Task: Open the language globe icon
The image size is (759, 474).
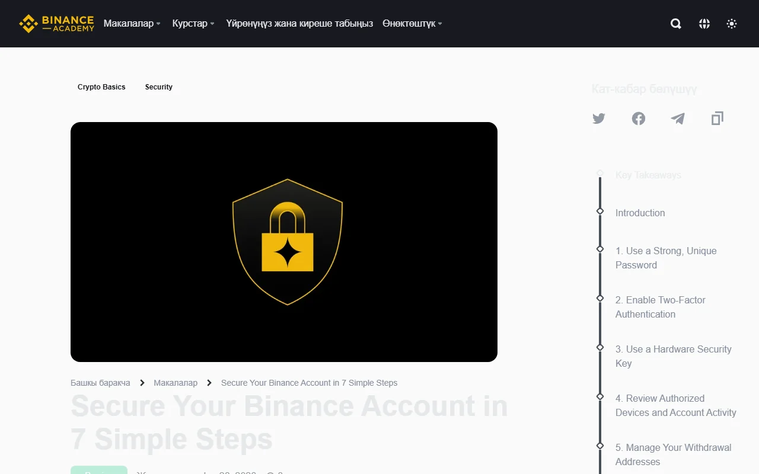Action: [x=704, y=24]
